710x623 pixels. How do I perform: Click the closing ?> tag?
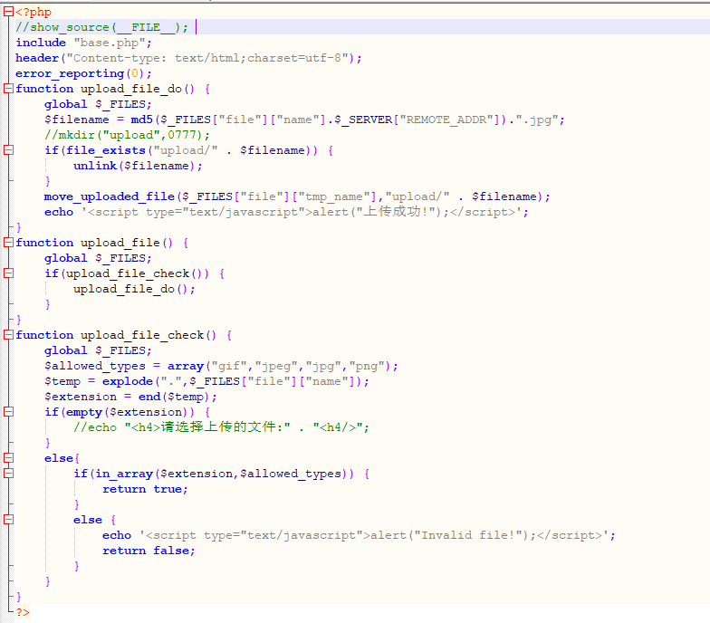tap(23, 612)
